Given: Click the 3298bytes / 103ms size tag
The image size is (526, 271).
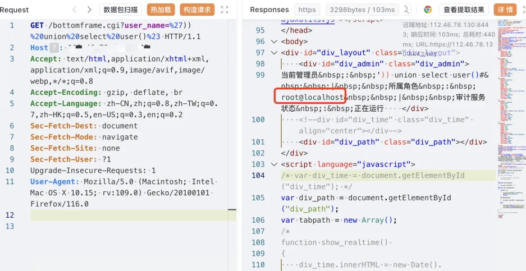Looking at the screenshot, I should (362, 10).
